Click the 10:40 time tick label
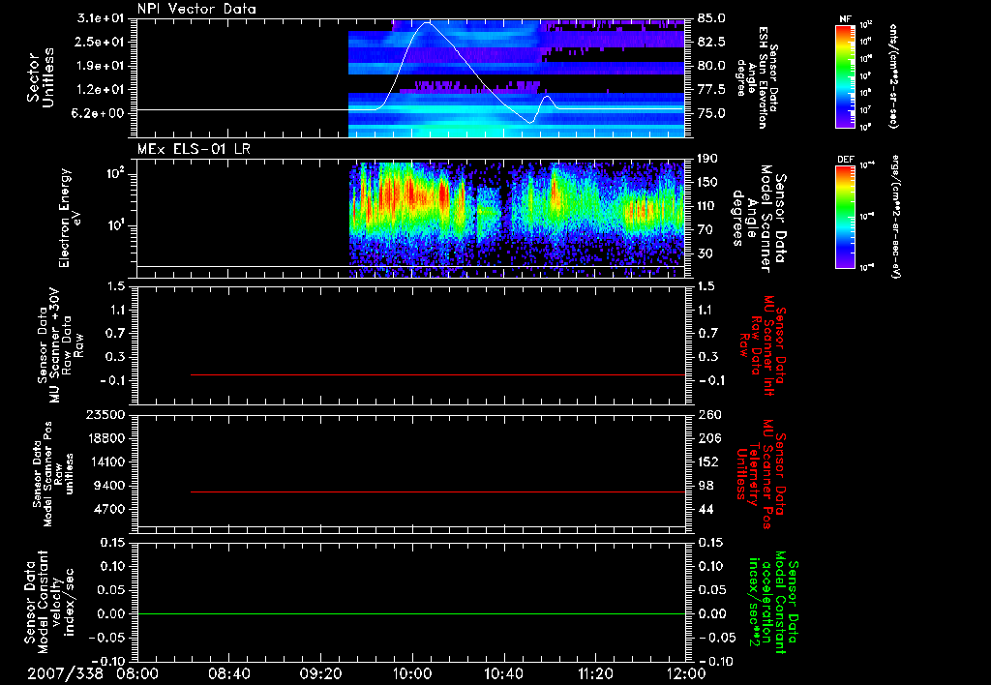The width and height of the screenshot is (991, 685). 503,673
